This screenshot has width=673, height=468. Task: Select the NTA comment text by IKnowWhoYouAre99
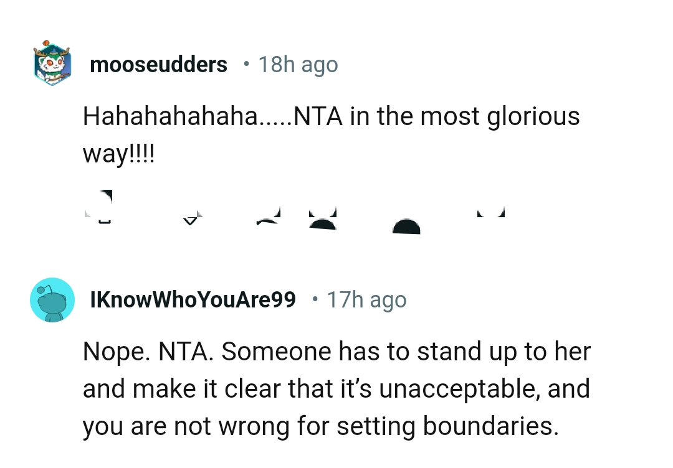coord(336,388)
